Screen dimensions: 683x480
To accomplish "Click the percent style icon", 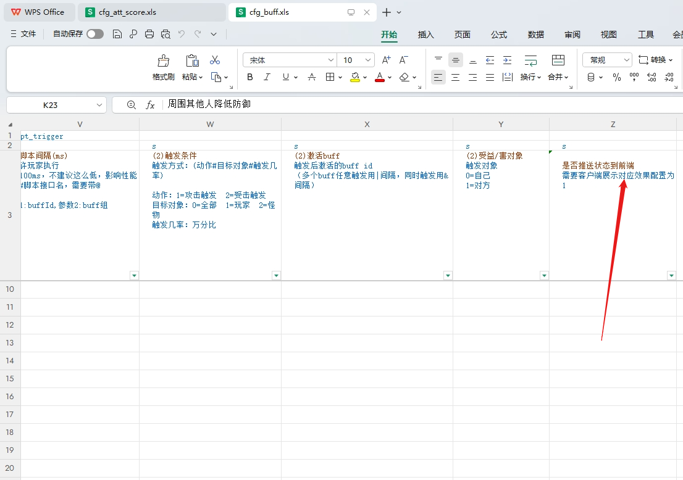I will click(x=616, y=77).
